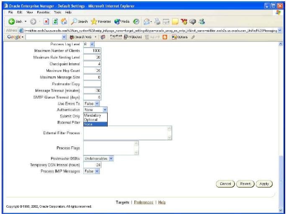Viewport: 286px width, 214px height.
Task: Click the highlighter pen icon
Action: coord(193,37)
